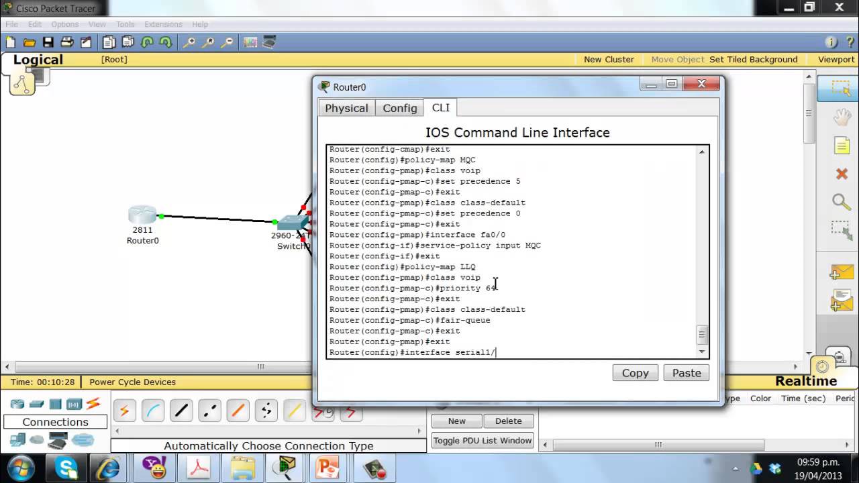Click New in the PDU scenario panel
Viewport: 859px width, 483px height.
pos(456,421)
